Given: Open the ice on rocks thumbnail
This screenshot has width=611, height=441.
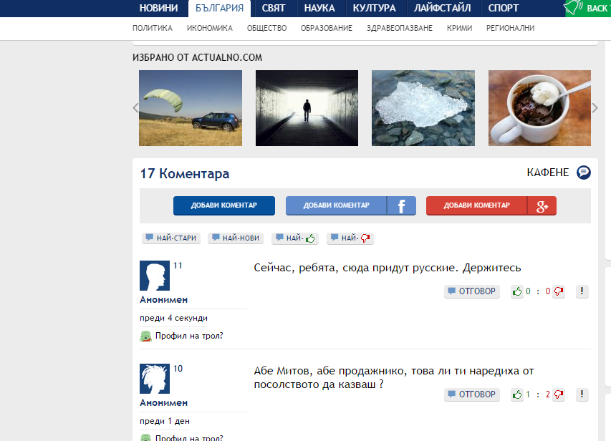Looking at the screenshot, I should pyautogui.click(x=423, y=108).
